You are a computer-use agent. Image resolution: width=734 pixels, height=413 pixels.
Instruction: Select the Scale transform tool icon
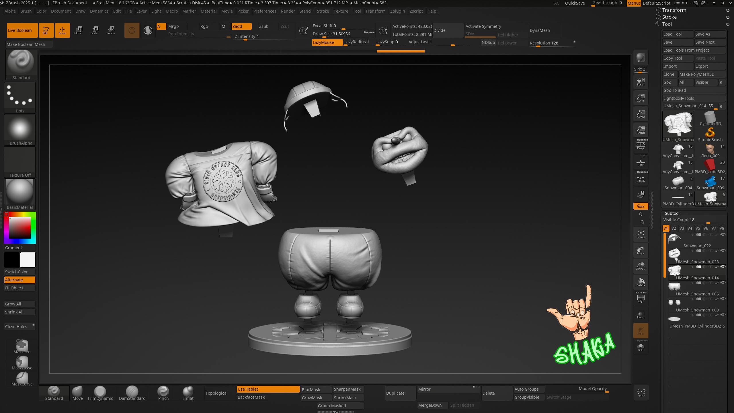[94, 30]
